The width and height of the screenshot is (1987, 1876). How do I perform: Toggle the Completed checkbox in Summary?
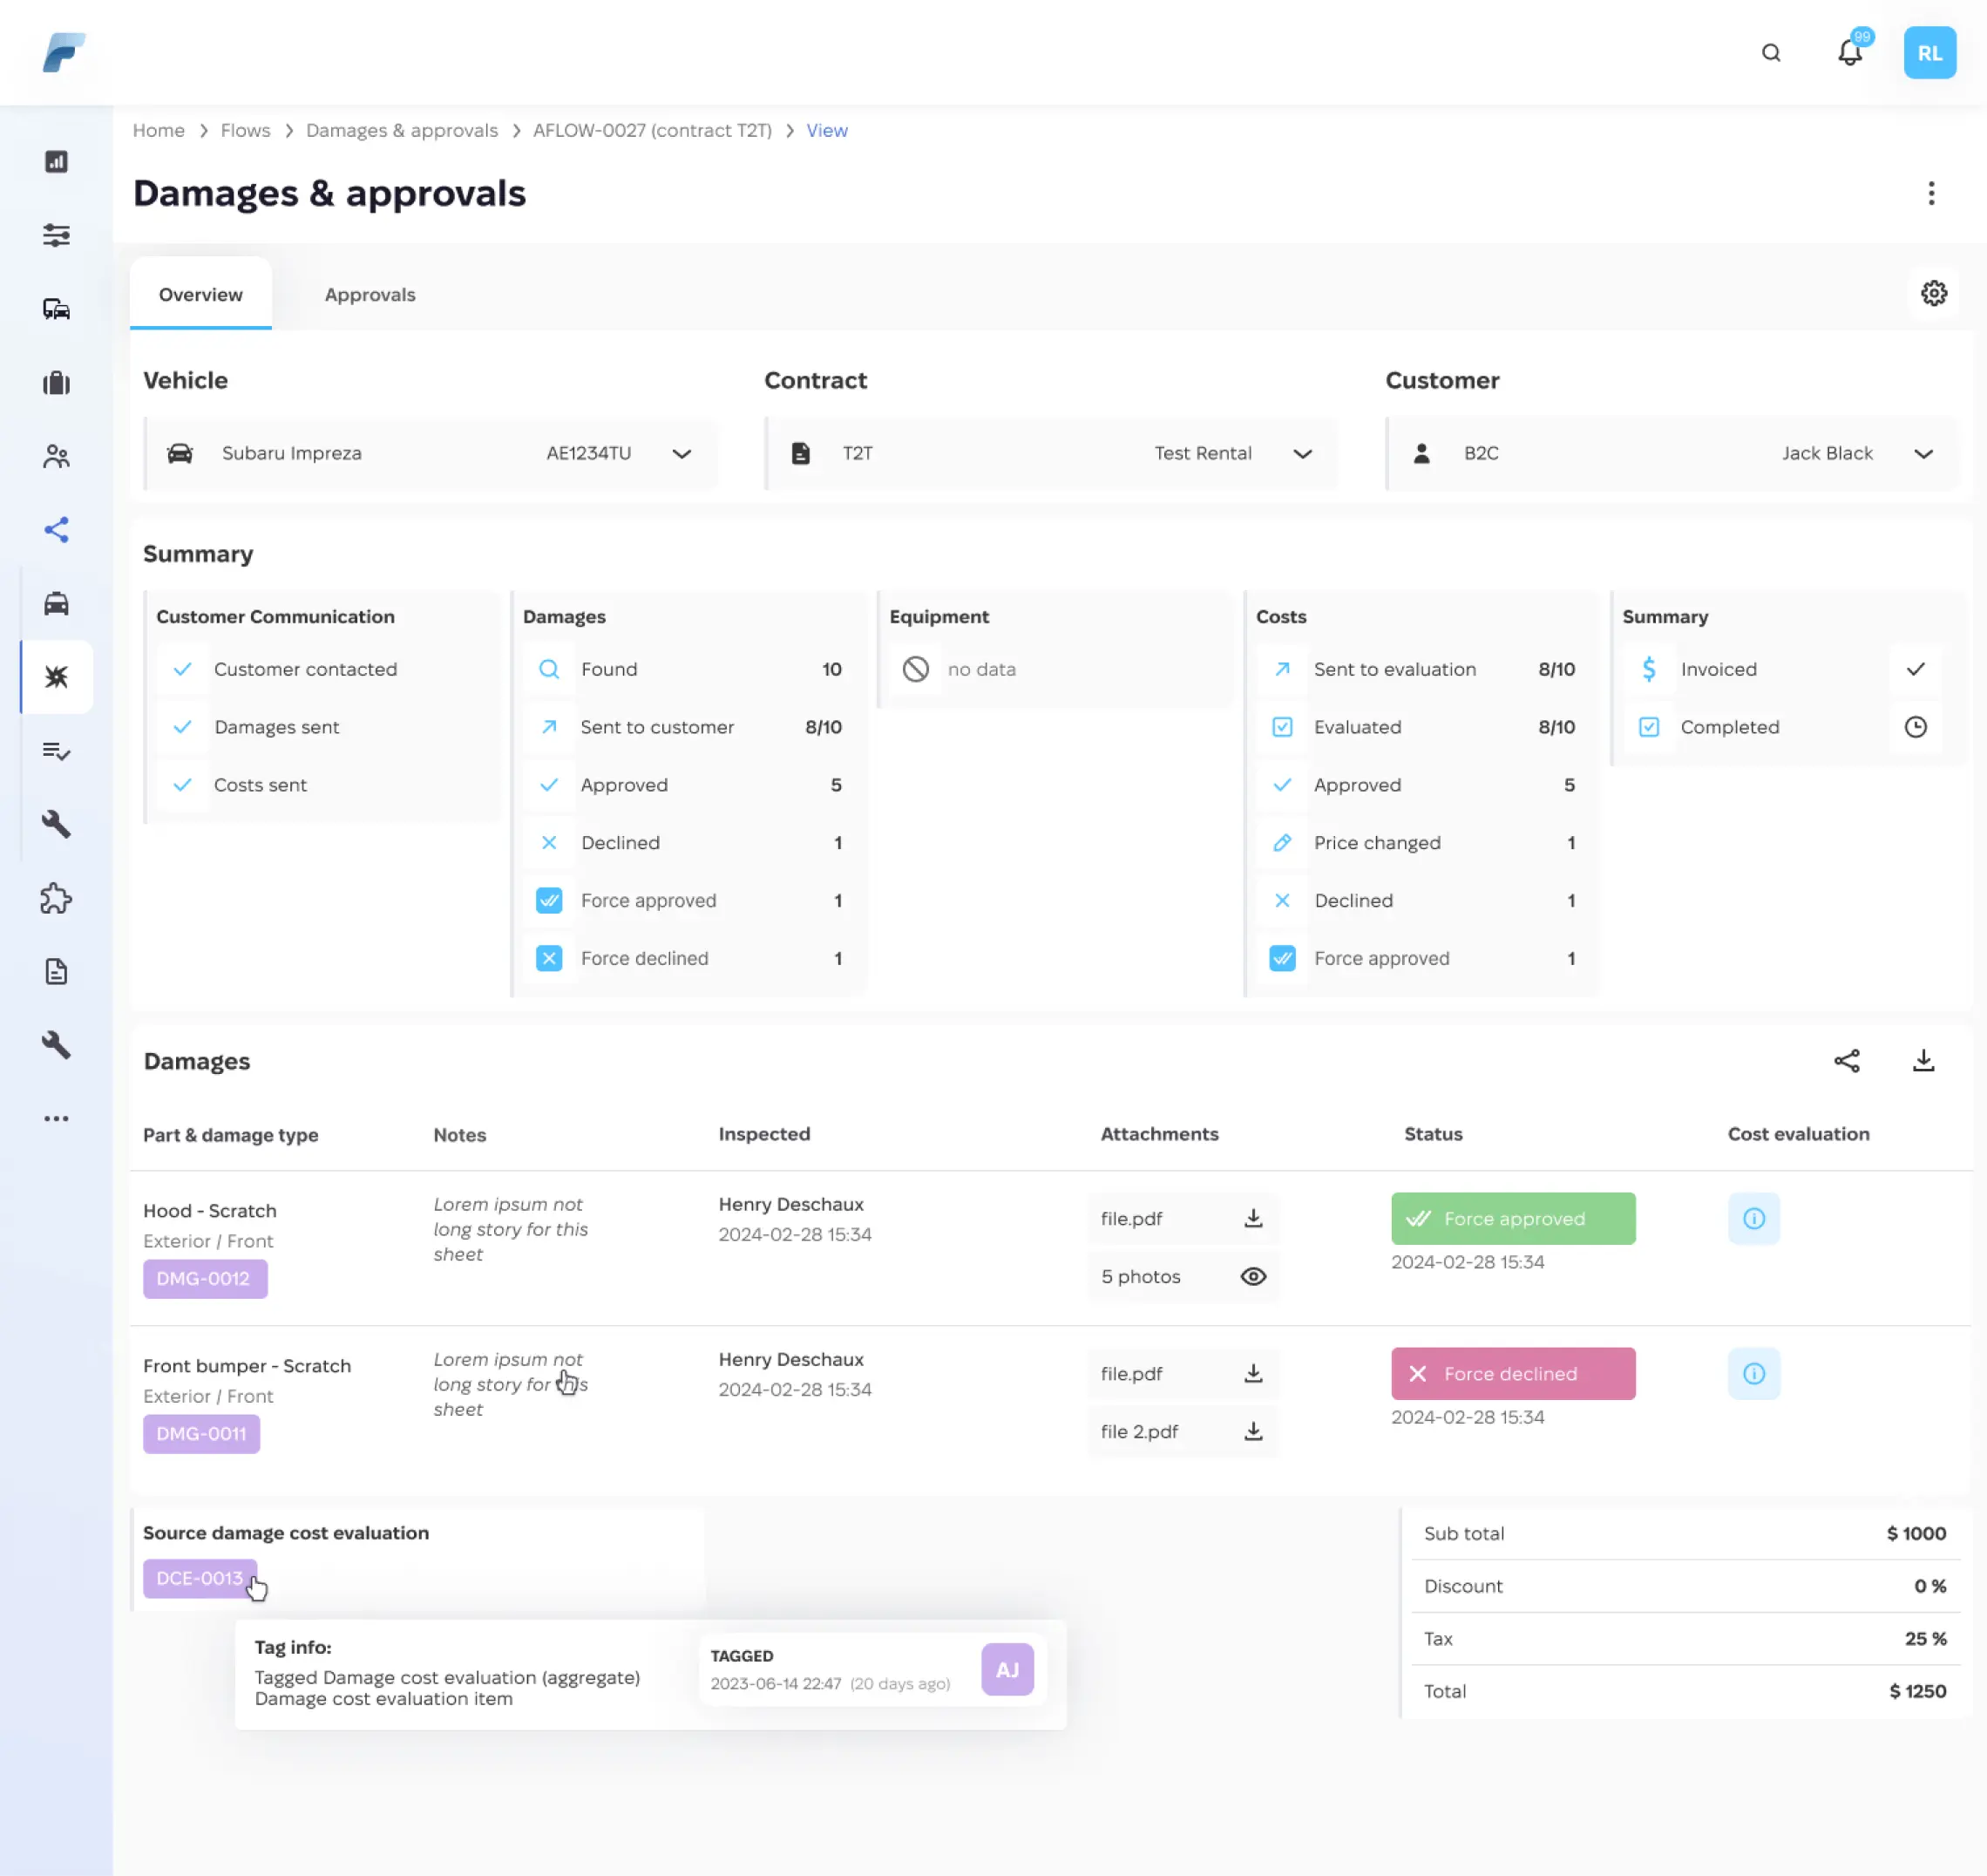point(1648,727)
